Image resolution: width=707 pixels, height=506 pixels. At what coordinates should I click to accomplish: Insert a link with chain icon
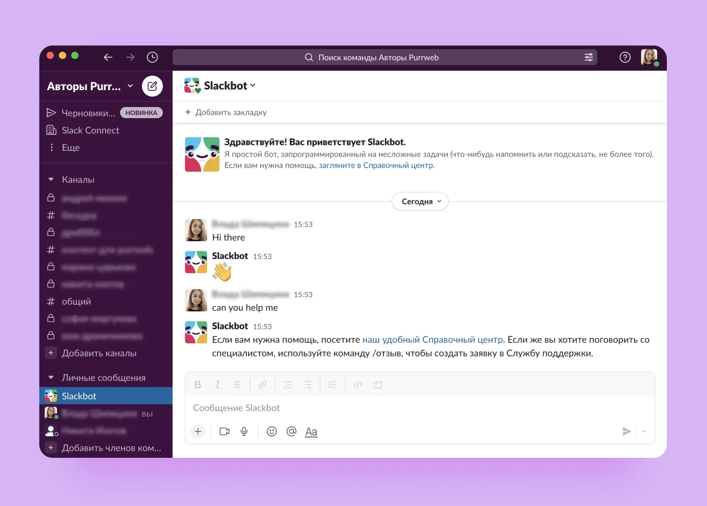262,385
